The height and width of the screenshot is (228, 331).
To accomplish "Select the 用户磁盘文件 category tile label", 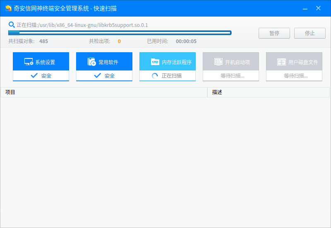I will click(x=303, y=62).
